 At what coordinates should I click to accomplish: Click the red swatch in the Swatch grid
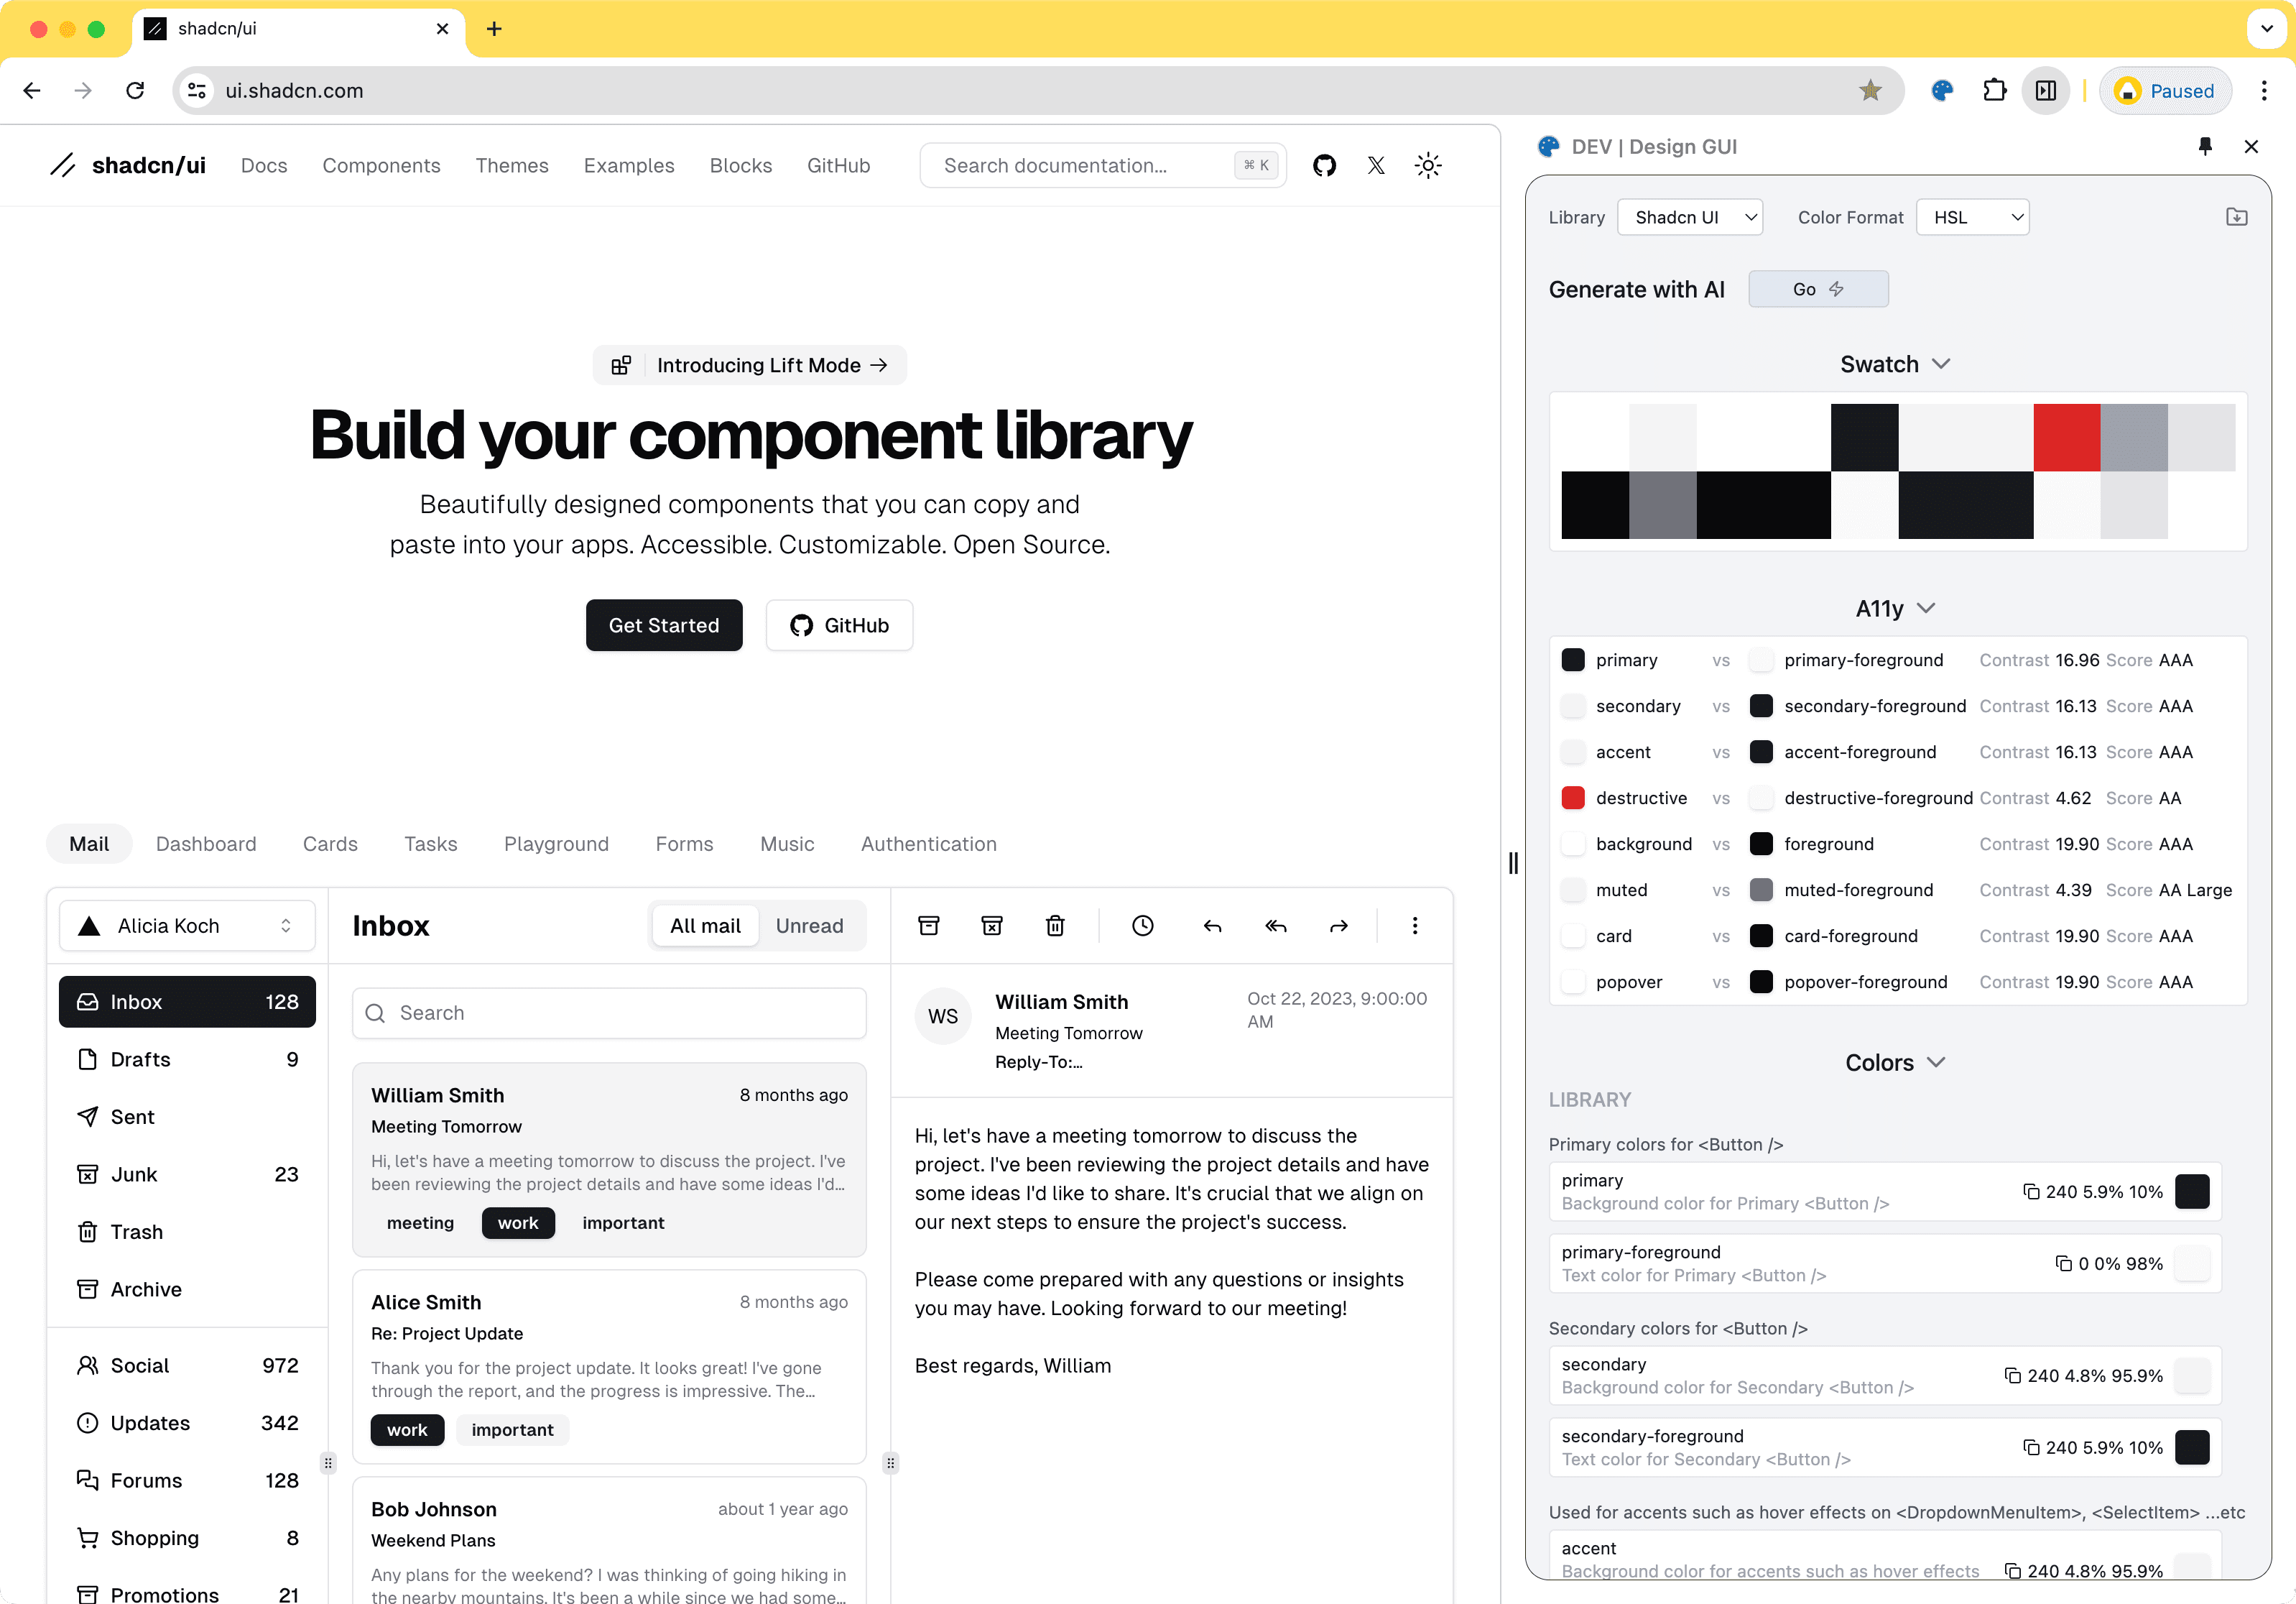point(2066,437)
